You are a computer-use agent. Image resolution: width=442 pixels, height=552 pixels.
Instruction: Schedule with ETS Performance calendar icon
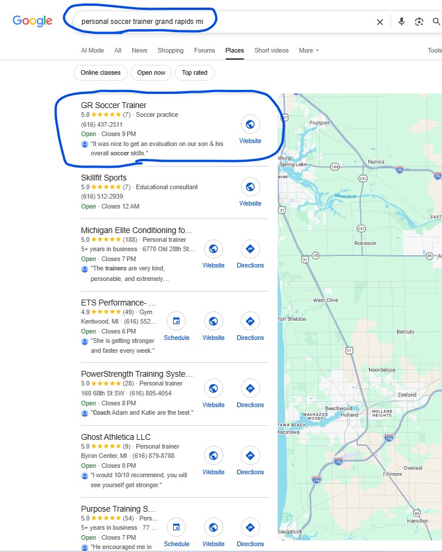[176, 321]
